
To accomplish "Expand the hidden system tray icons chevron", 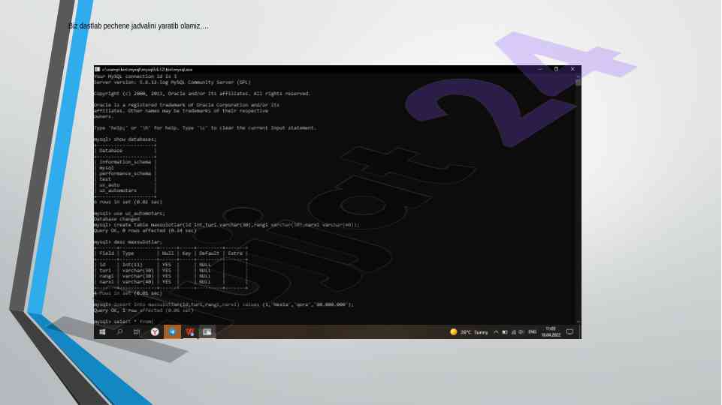I will (x=496, y=331).
